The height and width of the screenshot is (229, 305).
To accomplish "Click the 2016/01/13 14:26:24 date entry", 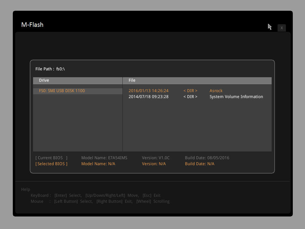I will (x=148, y=91).
